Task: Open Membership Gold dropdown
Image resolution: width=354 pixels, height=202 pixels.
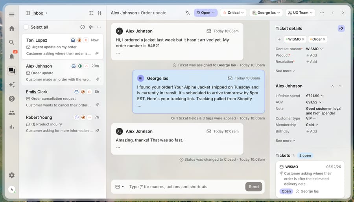Action: coord(312,125)
